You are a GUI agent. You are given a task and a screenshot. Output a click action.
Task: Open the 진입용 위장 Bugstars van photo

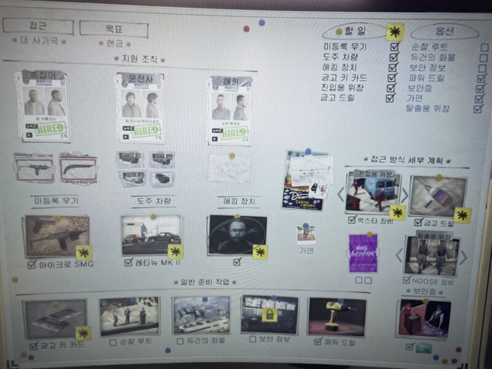(x=373, y=192)
